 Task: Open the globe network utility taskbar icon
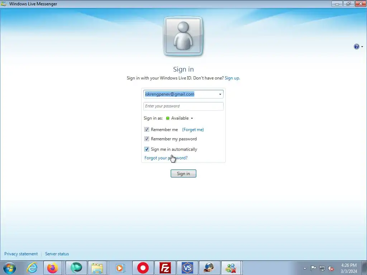point(209,268)
